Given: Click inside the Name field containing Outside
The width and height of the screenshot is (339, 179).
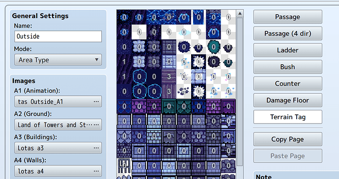Looking at the screenshot, I should tap(58, 36).
